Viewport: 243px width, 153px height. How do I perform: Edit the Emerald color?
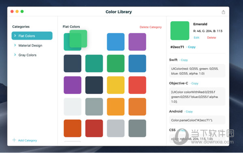coord(196,38)
